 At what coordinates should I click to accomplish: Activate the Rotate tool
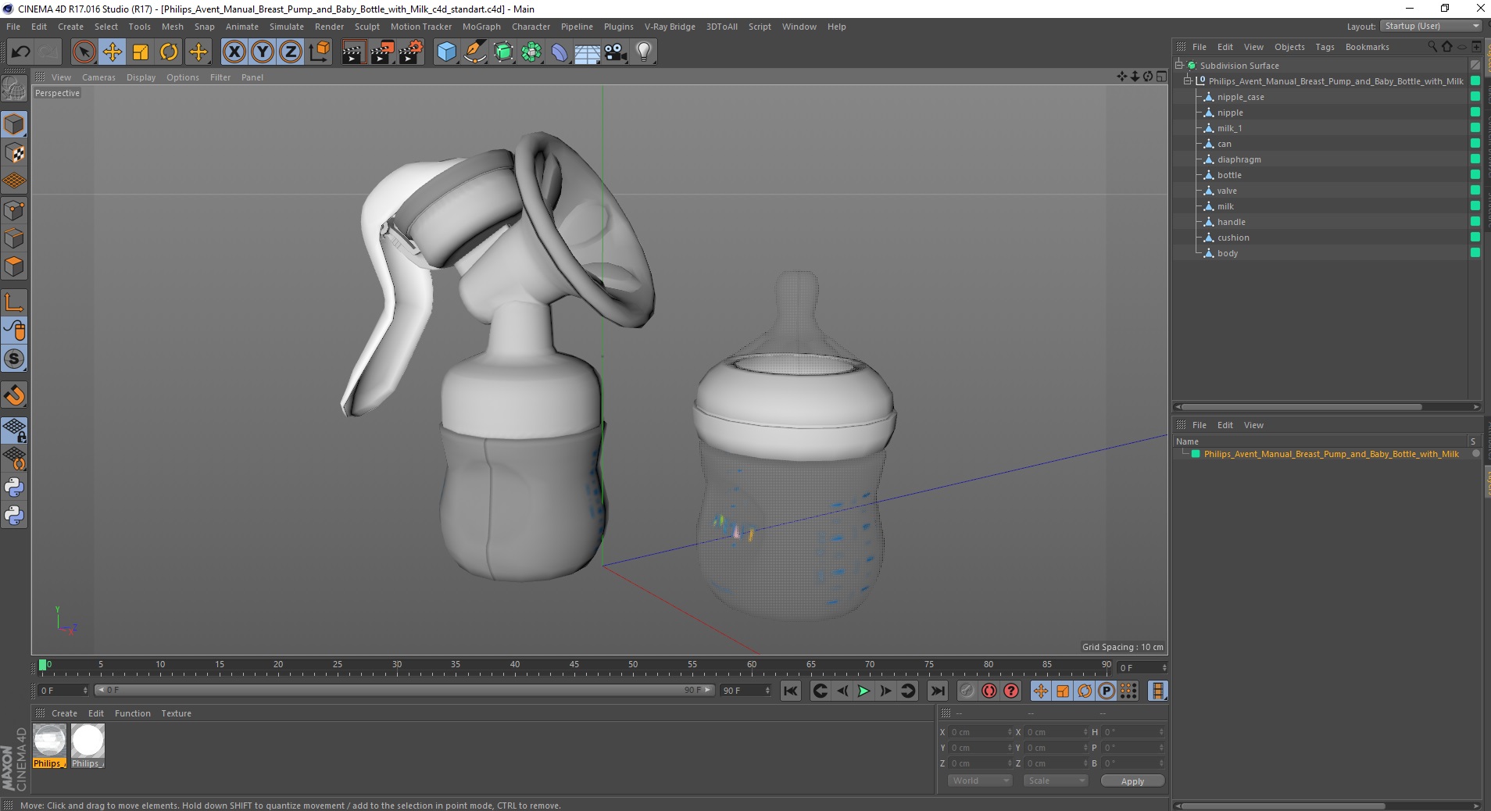169,52
